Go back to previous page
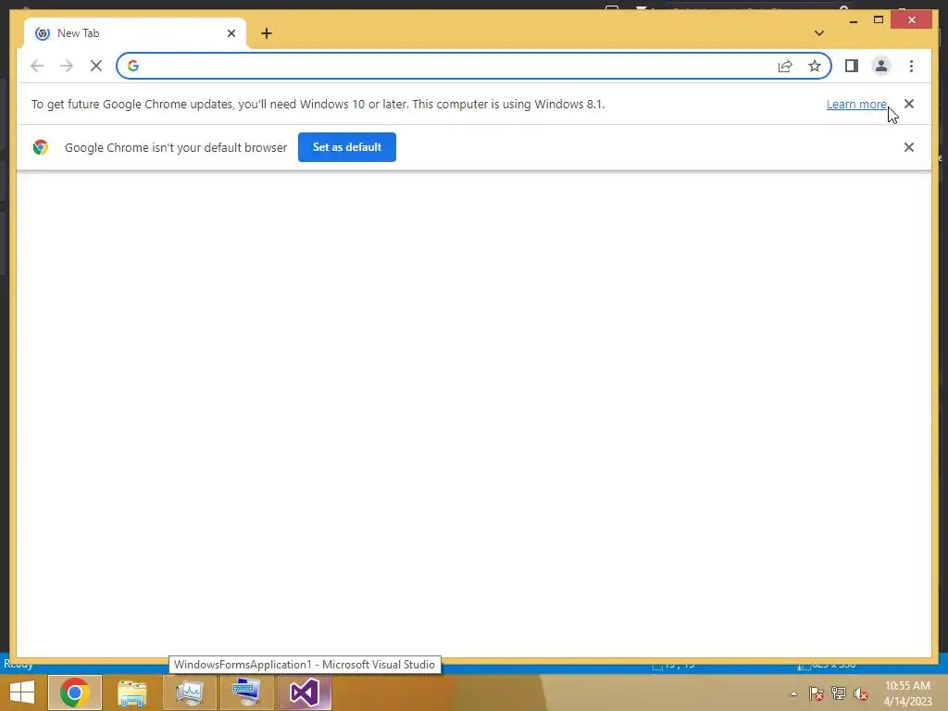The width and height of the screenshot is (948, 711). [x=37, y=66]
